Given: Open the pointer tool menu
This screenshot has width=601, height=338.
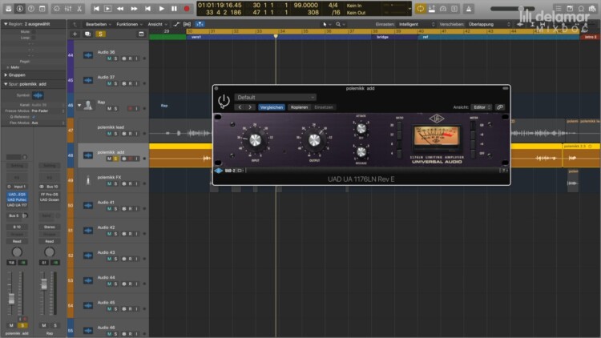Looking at the screenshot, I should 327,24.
